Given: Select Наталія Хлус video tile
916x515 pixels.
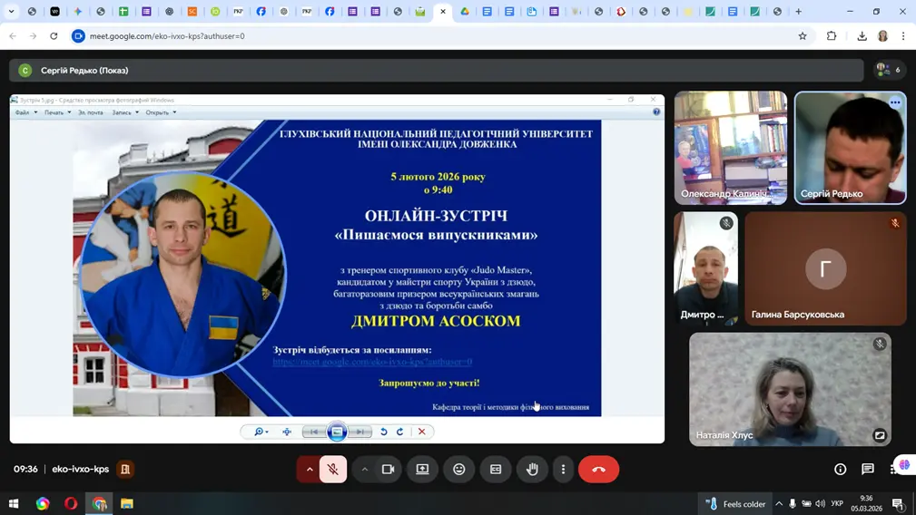Looking at the screenshot, I should tap(790, 388).
